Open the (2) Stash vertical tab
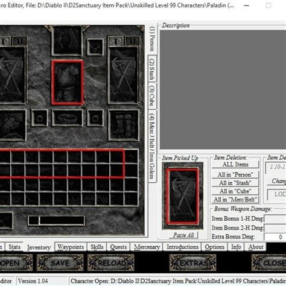The image size is (286, 286). coord(153,69)
